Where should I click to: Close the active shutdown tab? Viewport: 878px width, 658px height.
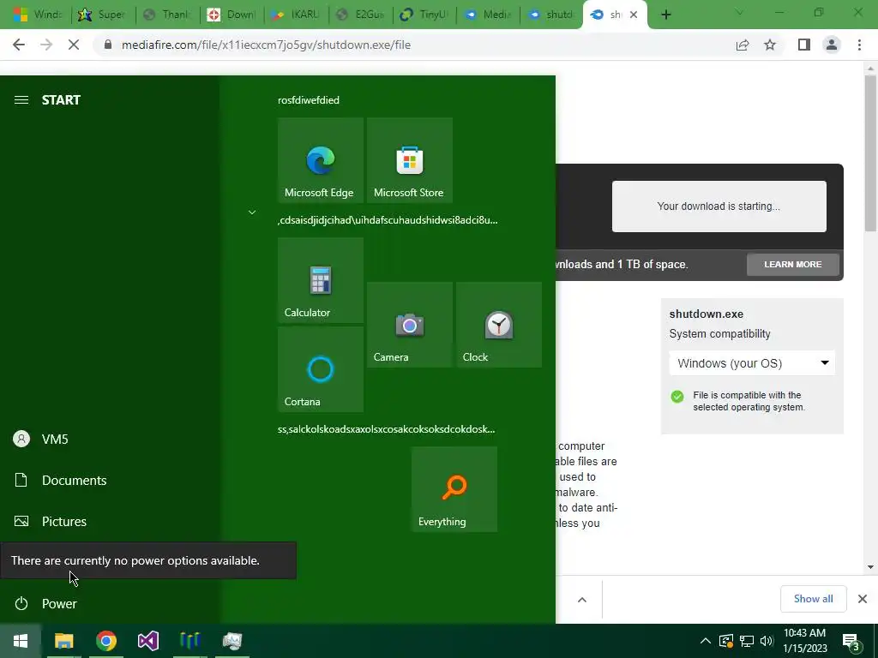tap(634, 15)
